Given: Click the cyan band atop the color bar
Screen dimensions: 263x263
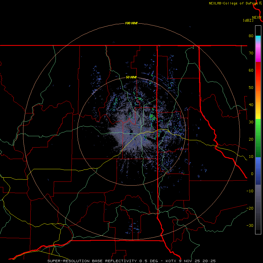Looking at the screenshot, I should (x=258, y=38).
